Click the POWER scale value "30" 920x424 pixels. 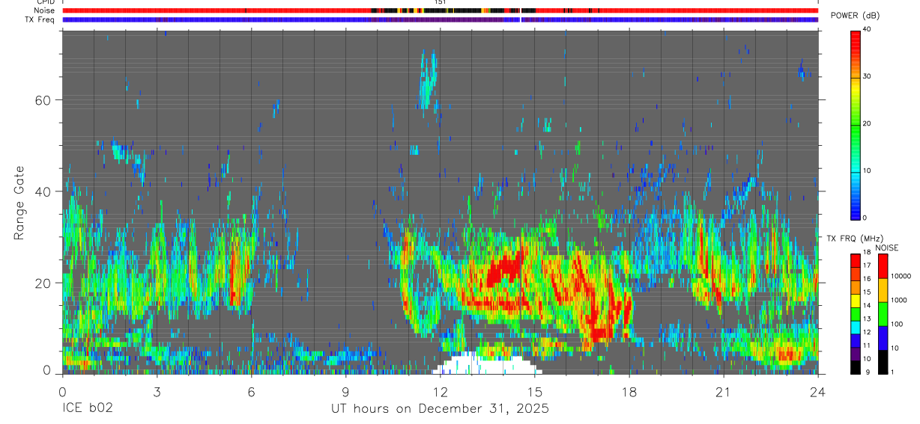pos(868,76)
